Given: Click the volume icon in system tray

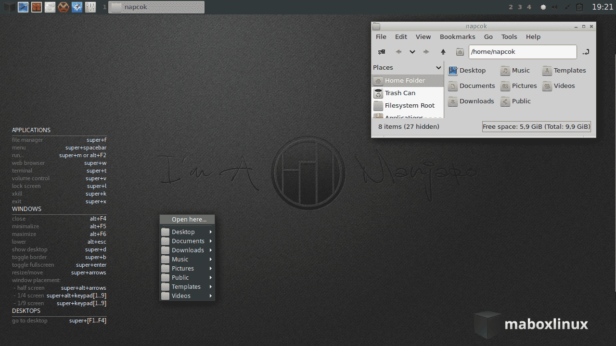Looking at the screenshot, I should click(554, 7).
